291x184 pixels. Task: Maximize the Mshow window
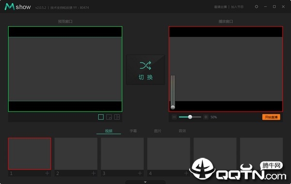[275, 7]
